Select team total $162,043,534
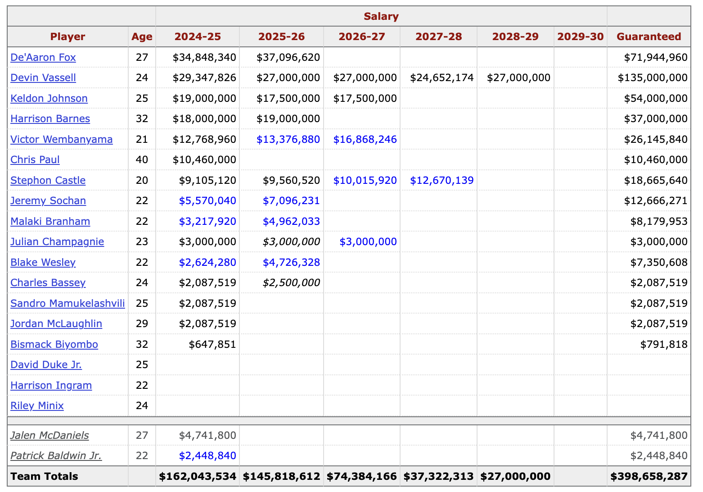The height and width of the screenshot is (492, 703). pos(198,476)
